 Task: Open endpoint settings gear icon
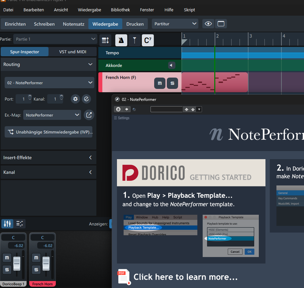(x=75, y=99)
